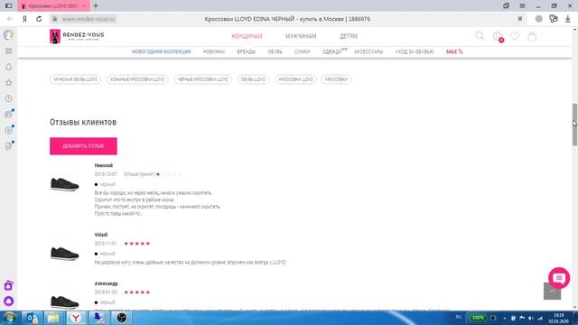
Task: Click the КРОССОВКИ LLOYD tag
Action: 295,79
